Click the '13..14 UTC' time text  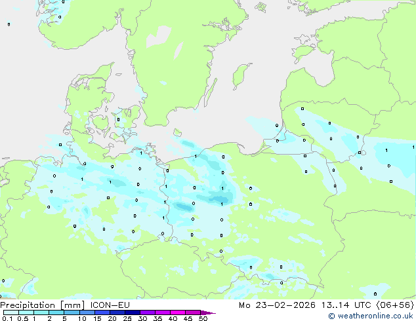(346, 305)
